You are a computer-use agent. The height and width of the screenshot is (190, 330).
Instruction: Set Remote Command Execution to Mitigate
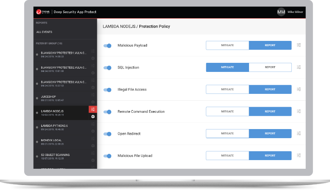(x=227, y=112)
